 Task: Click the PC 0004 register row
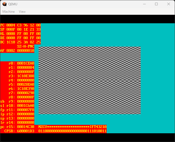coord(20,25)
